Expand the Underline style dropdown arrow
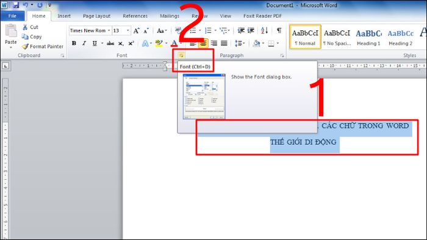This screenshot has width=427, height=240. pyautogui.click(x=102, y=43)
